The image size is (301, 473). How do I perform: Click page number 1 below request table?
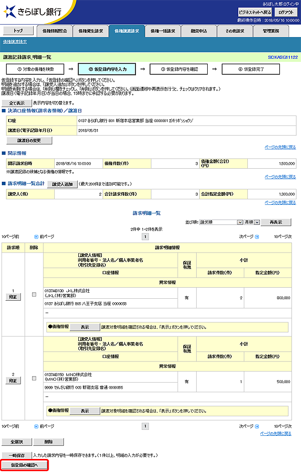145,426
